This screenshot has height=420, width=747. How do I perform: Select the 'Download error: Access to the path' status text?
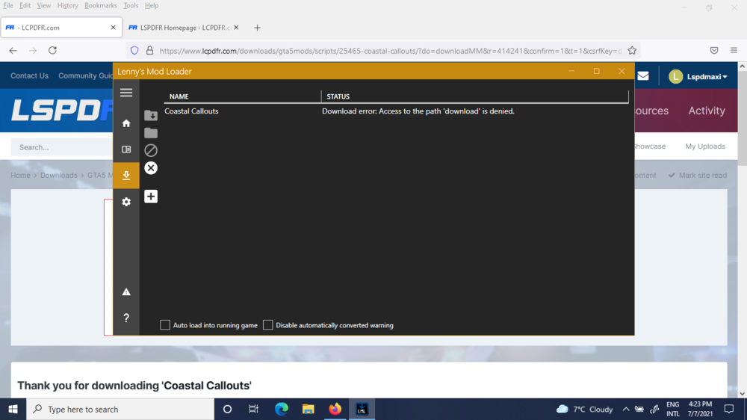click(418, 111)
